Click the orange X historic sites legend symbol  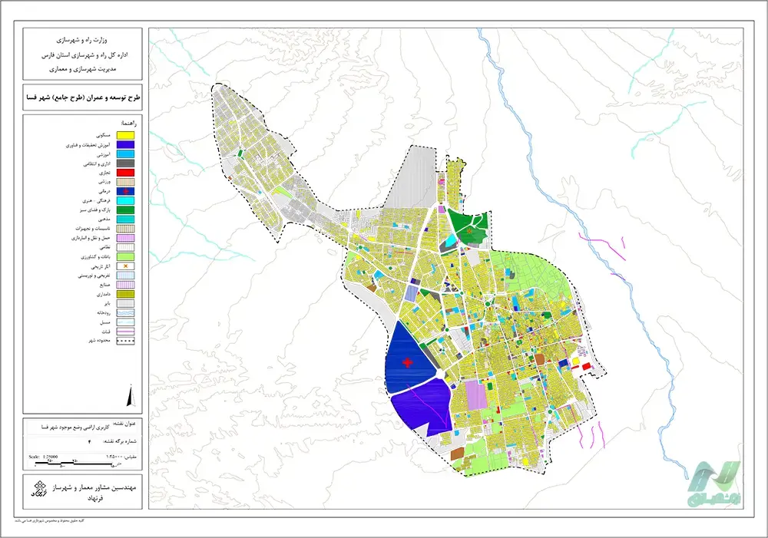click(126, 266)
